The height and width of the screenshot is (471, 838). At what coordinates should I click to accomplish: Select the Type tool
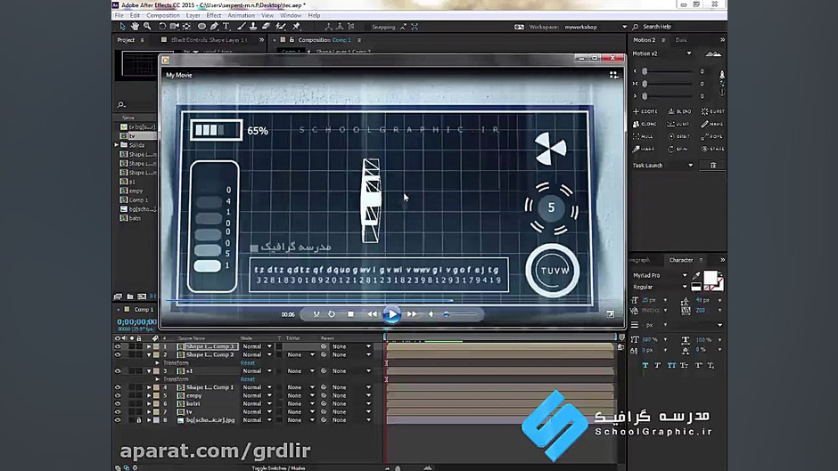pos(226,26)
